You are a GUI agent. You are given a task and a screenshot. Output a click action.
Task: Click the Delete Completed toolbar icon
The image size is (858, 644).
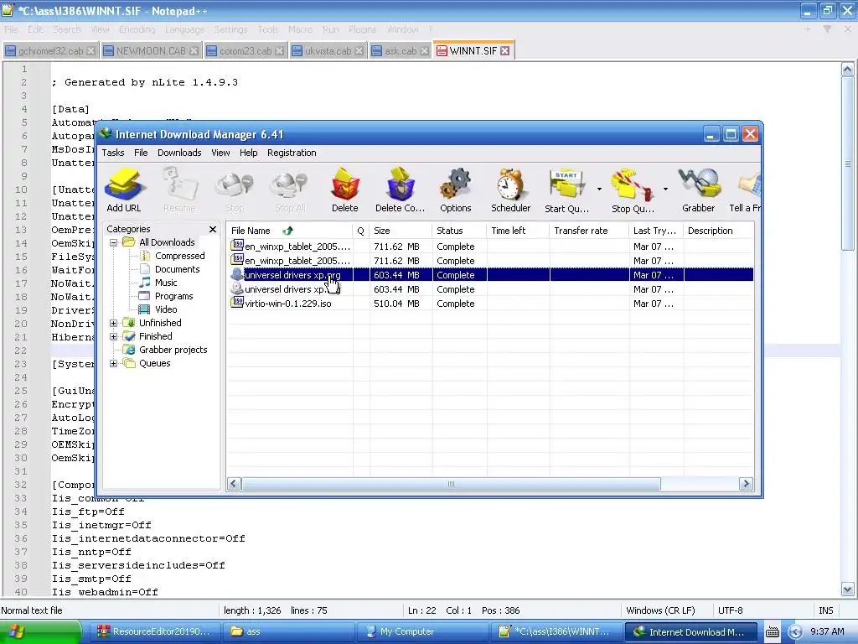click(400, 190)
